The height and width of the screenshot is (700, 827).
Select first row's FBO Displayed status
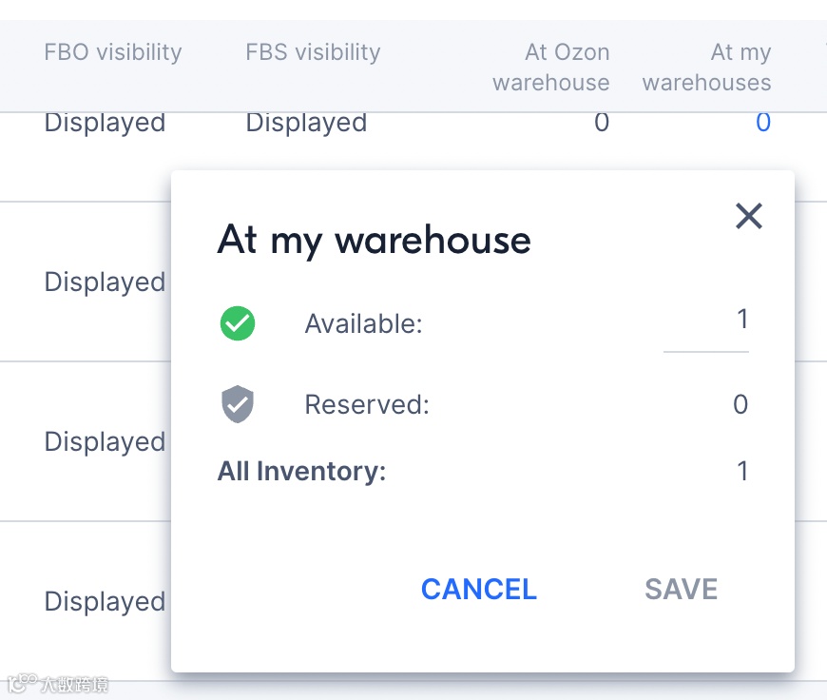(x=105, y=123)
